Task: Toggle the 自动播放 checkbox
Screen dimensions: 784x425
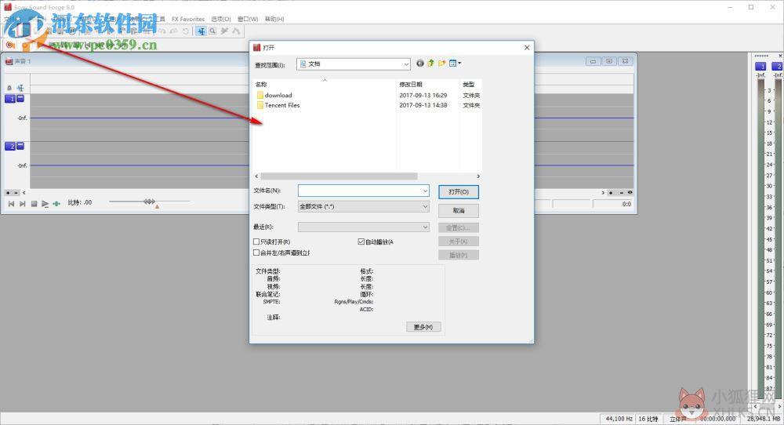Action: 361,242
